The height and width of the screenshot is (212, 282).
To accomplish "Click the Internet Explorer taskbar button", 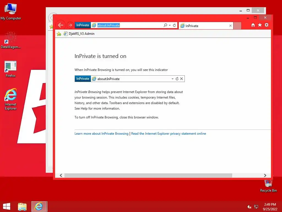I will click(x=39, y=206).
